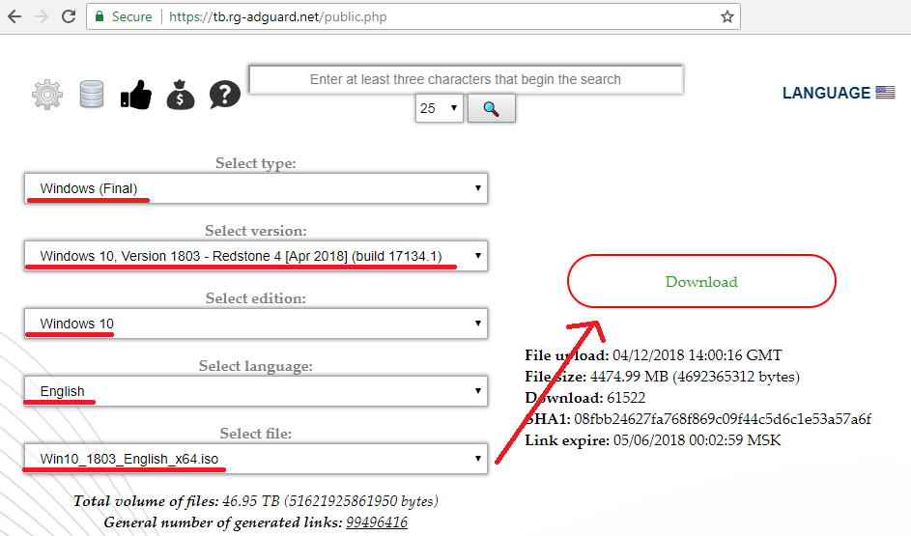
Task: Click the Download count 61522
Action: click(626, 398)
